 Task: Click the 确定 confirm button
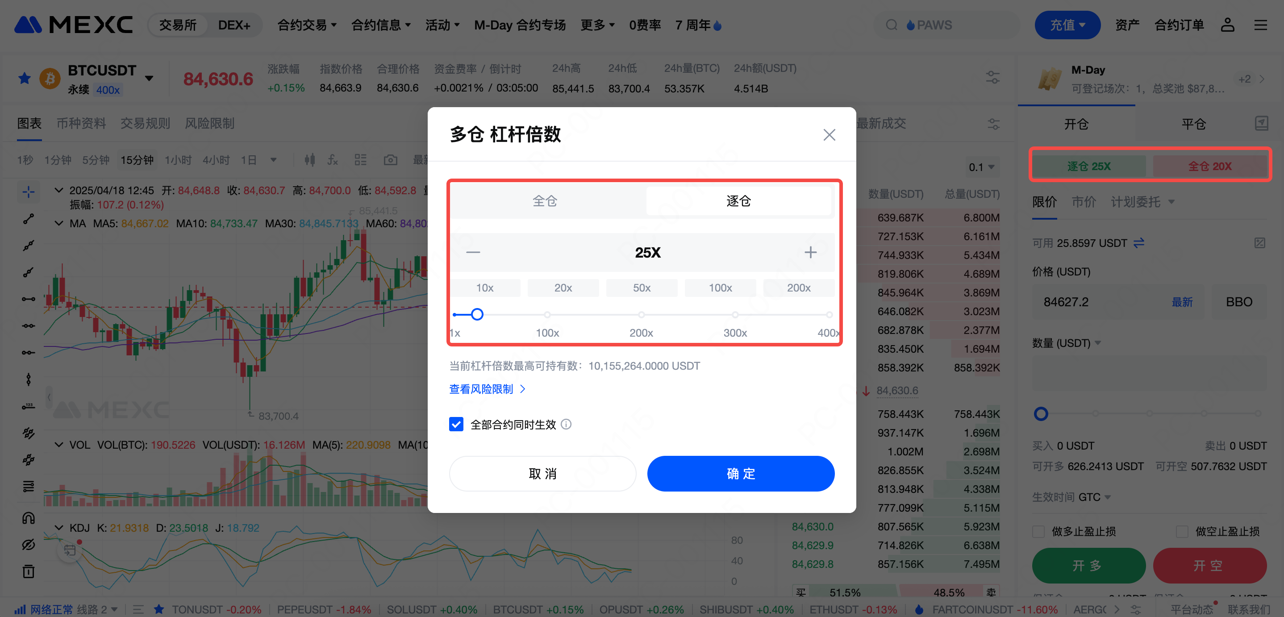click(741, 474)
